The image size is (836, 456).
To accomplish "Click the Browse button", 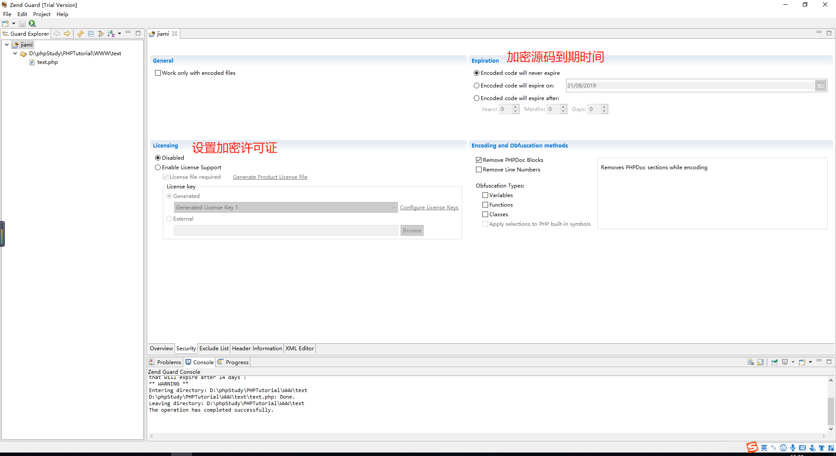I will tap(412, 231).
